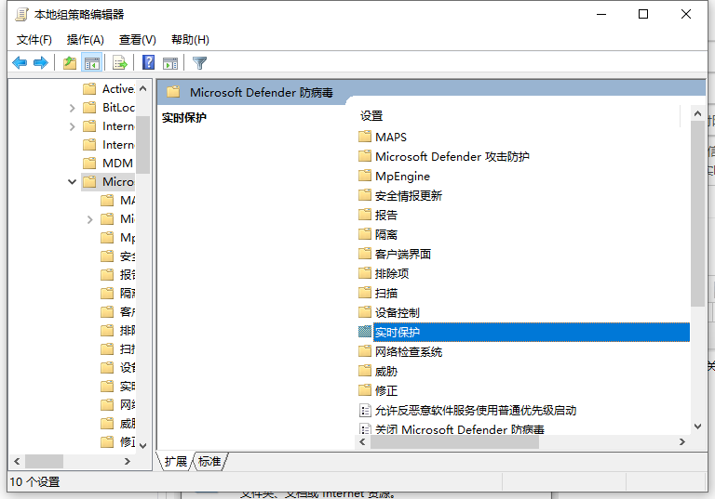This screenshot has height=499, width=715.
Task: Click tree pane scroll down arrow
Action: 143,445
